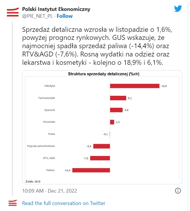Open Polski Instytut Ekonomiczny profile name
Screen dimensions: 190x211
[56, 9]
